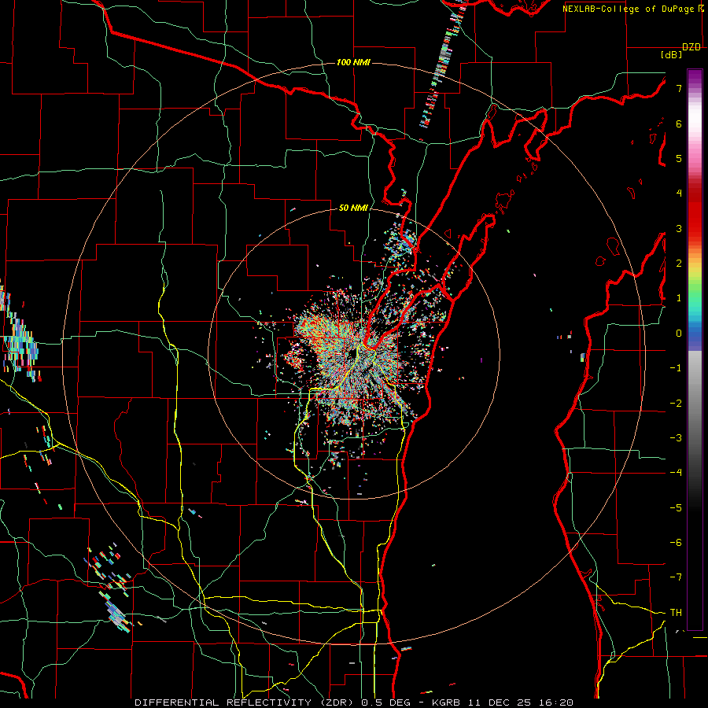Click the differential reflectivity caption at bottom
The width and height of the screenshot is (708, 708).
(x=354, y=702)
